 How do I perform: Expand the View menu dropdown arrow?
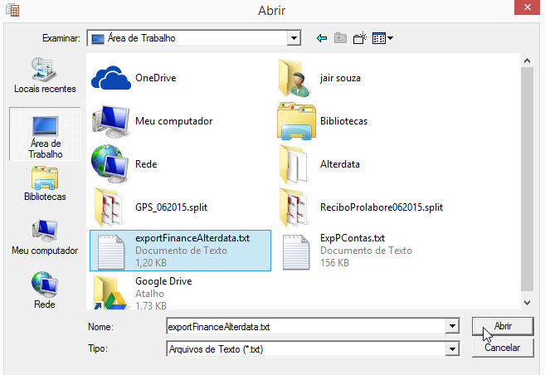pyautogui.click(x=391, y=38)
